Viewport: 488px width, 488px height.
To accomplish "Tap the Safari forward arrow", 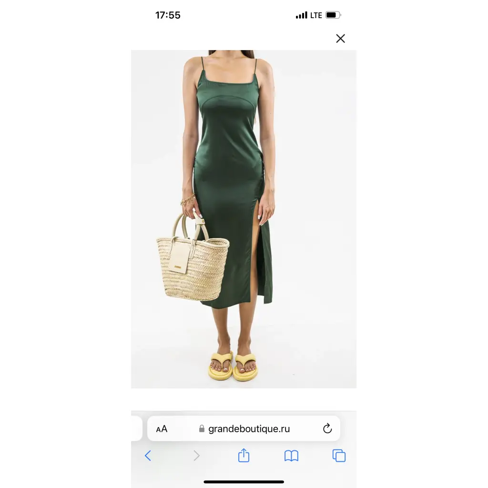I will (196, 456).
